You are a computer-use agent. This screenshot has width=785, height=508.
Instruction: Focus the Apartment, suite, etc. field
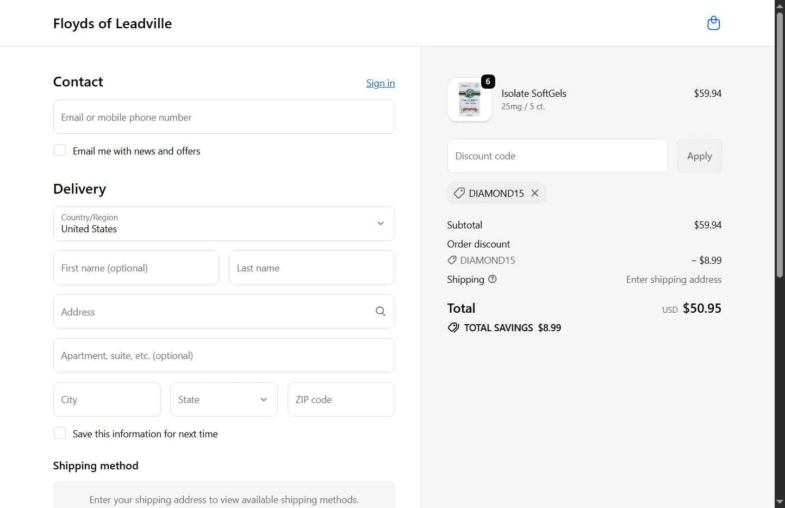click(224, 356)
